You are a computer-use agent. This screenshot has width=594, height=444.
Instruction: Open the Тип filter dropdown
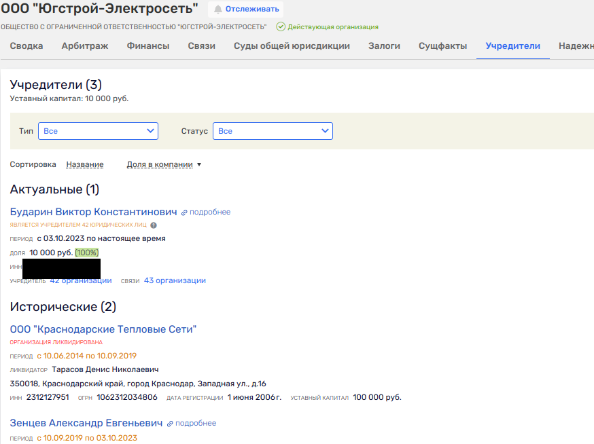point(98,131)
